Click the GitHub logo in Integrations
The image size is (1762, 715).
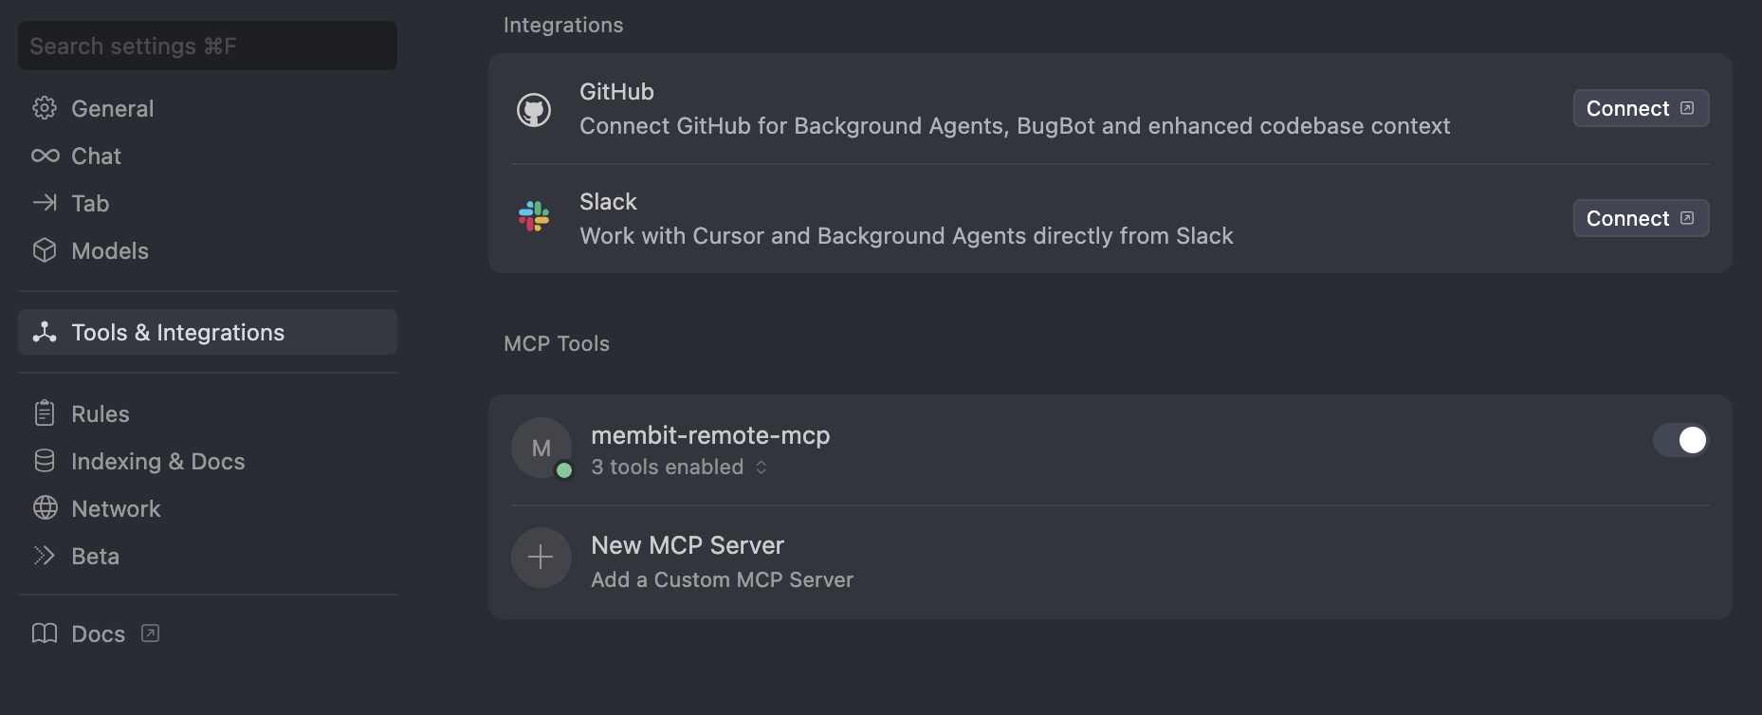(x=534, y=108)
